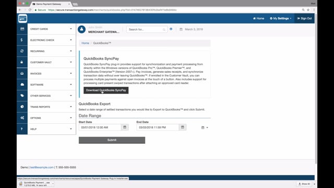Click Sign Out

click(304, 19)
